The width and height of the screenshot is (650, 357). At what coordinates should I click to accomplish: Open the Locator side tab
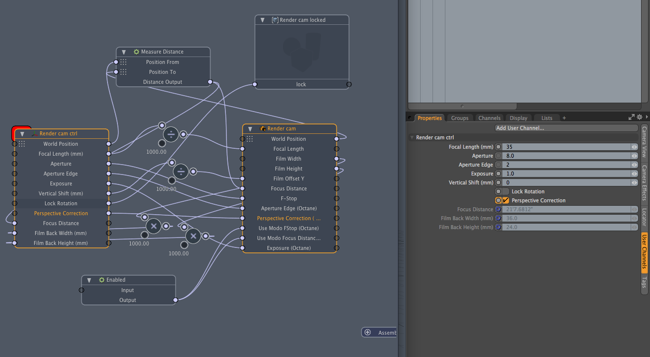coord(645,217)
